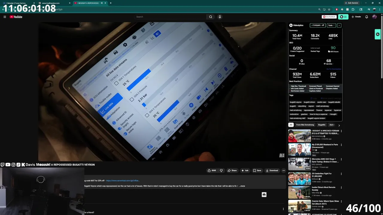Image resolution: width=383 pixels, height=215 pixels.
Task: Click the Give feedback button
Action: tap(329, 17)
